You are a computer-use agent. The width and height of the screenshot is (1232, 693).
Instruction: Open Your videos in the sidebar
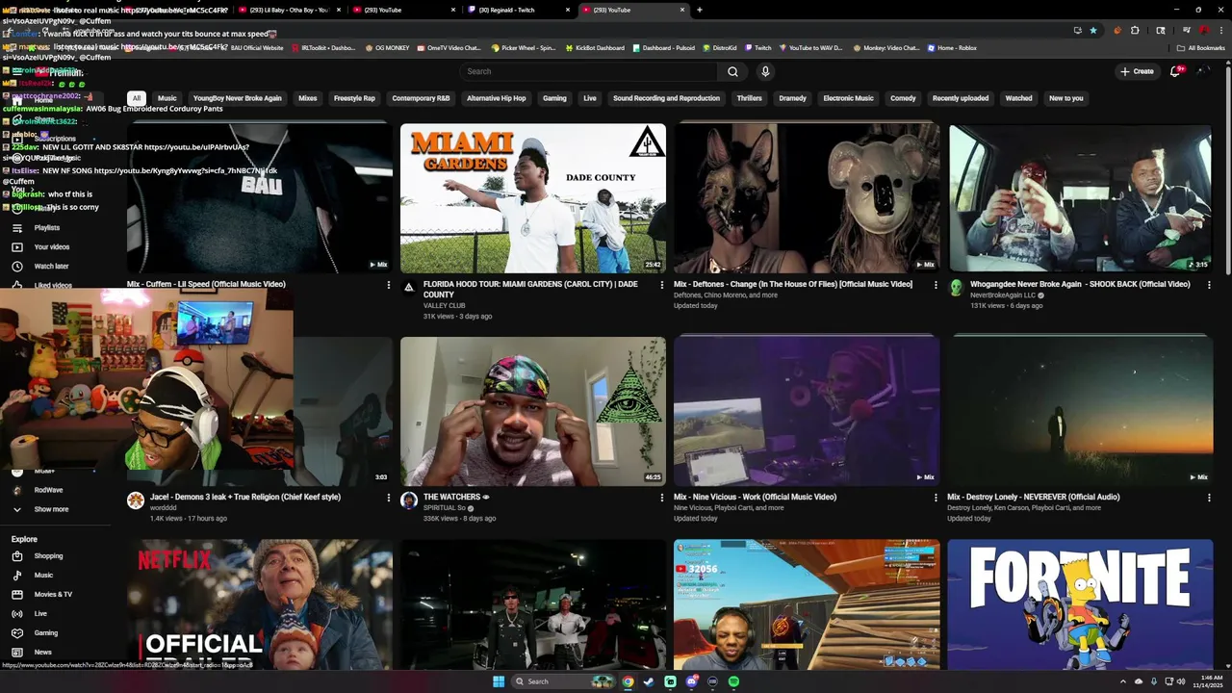coord(52,247)
